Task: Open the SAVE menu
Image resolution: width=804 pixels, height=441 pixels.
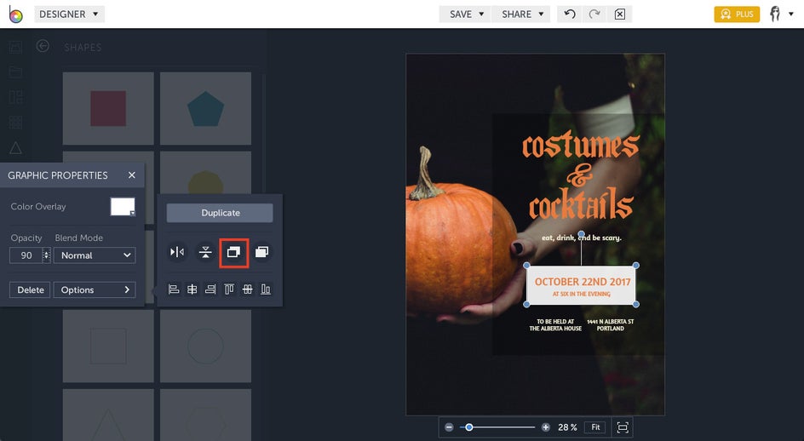Action: point(467,14)
